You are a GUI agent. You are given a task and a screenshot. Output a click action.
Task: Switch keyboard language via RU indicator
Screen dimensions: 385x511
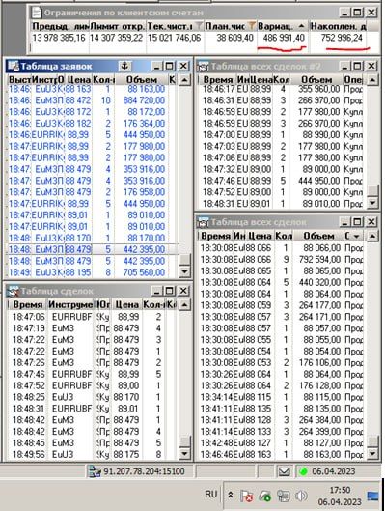[x=211, y=495]
